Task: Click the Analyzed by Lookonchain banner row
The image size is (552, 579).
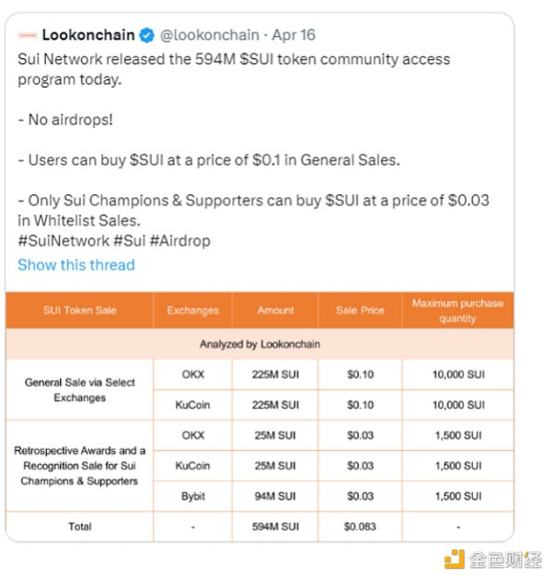Action: (259, 344)
